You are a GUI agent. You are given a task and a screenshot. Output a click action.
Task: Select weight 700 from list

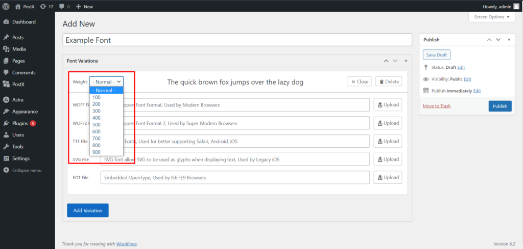(106, 139)
